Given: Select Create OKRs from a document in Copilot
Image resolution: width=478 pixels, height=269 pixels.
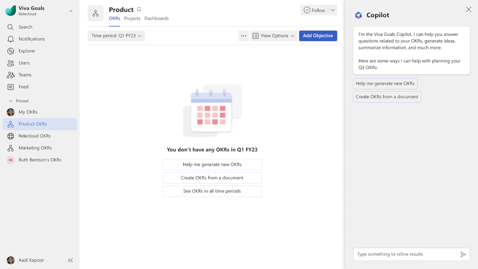Looking at the screenshot, I should [387, 97].
